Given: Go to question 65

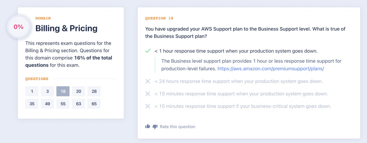Looking at the screenshot, I should coord(94,104).
